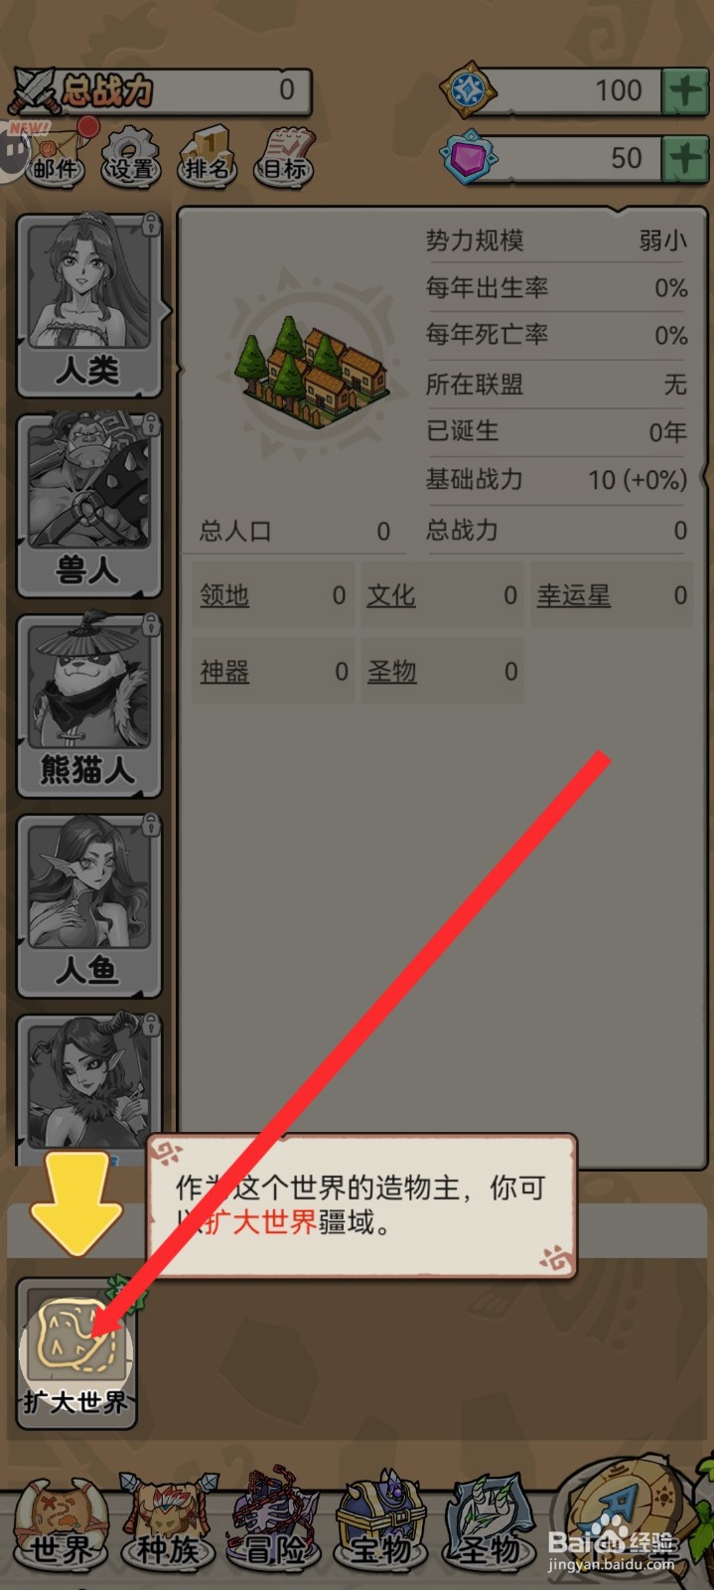The width and height of the screenshot is (714, 1590).
Task: Open the 圣物 relic tab
Action: (x=489, y=1525)
